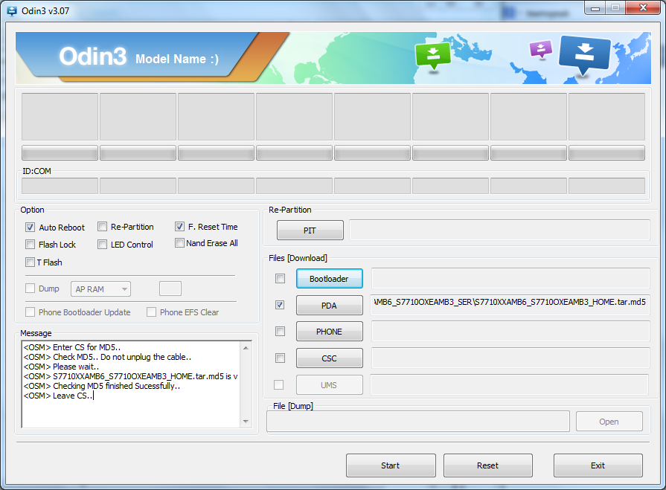Click the Reset button
The image size is (666, 490).
[488, 465]
